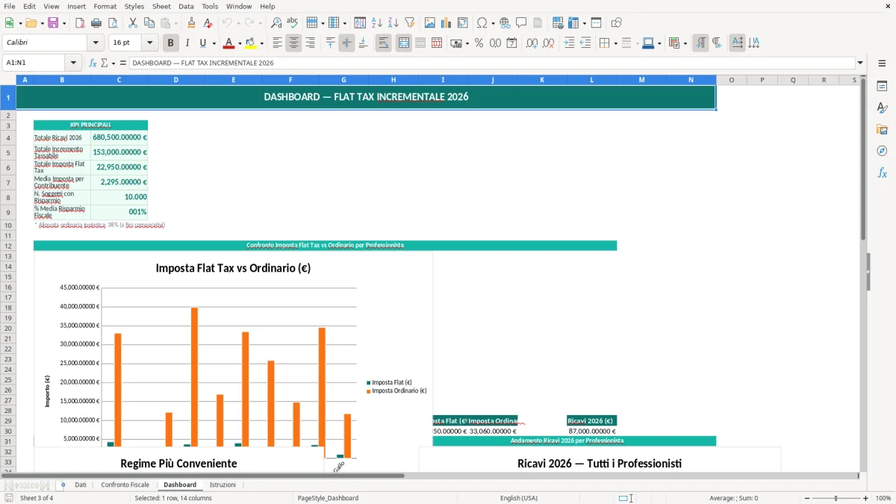Screen dimensions: 896x504
Task: Zoom in with plus button
Action: click(x=866, y=498)
